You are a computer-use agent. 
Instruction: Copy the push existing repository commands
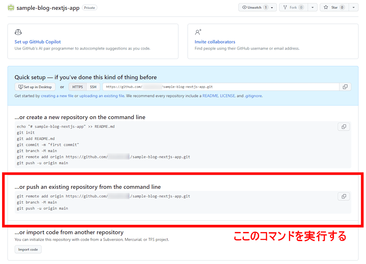344,196
